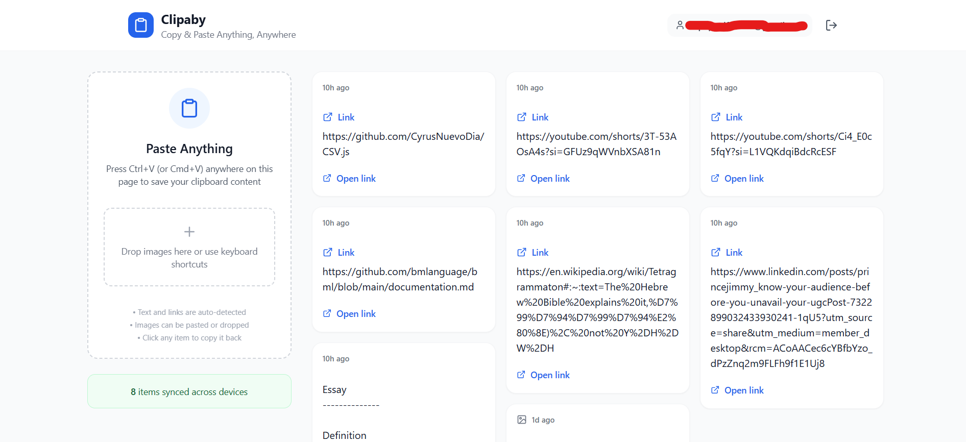The image size is (966, 442).
Task: Click the logout icon in header
Action: 831,25
